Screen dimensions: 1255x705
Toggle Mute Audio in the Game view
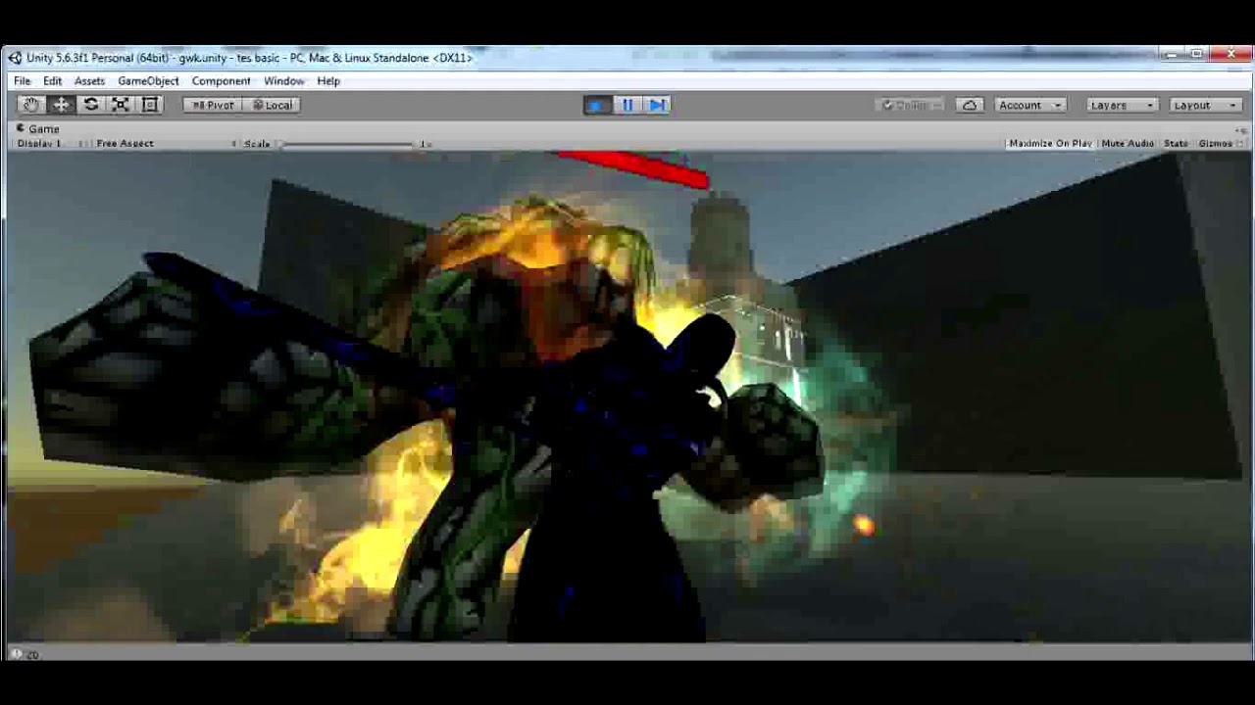(1128, 144)
